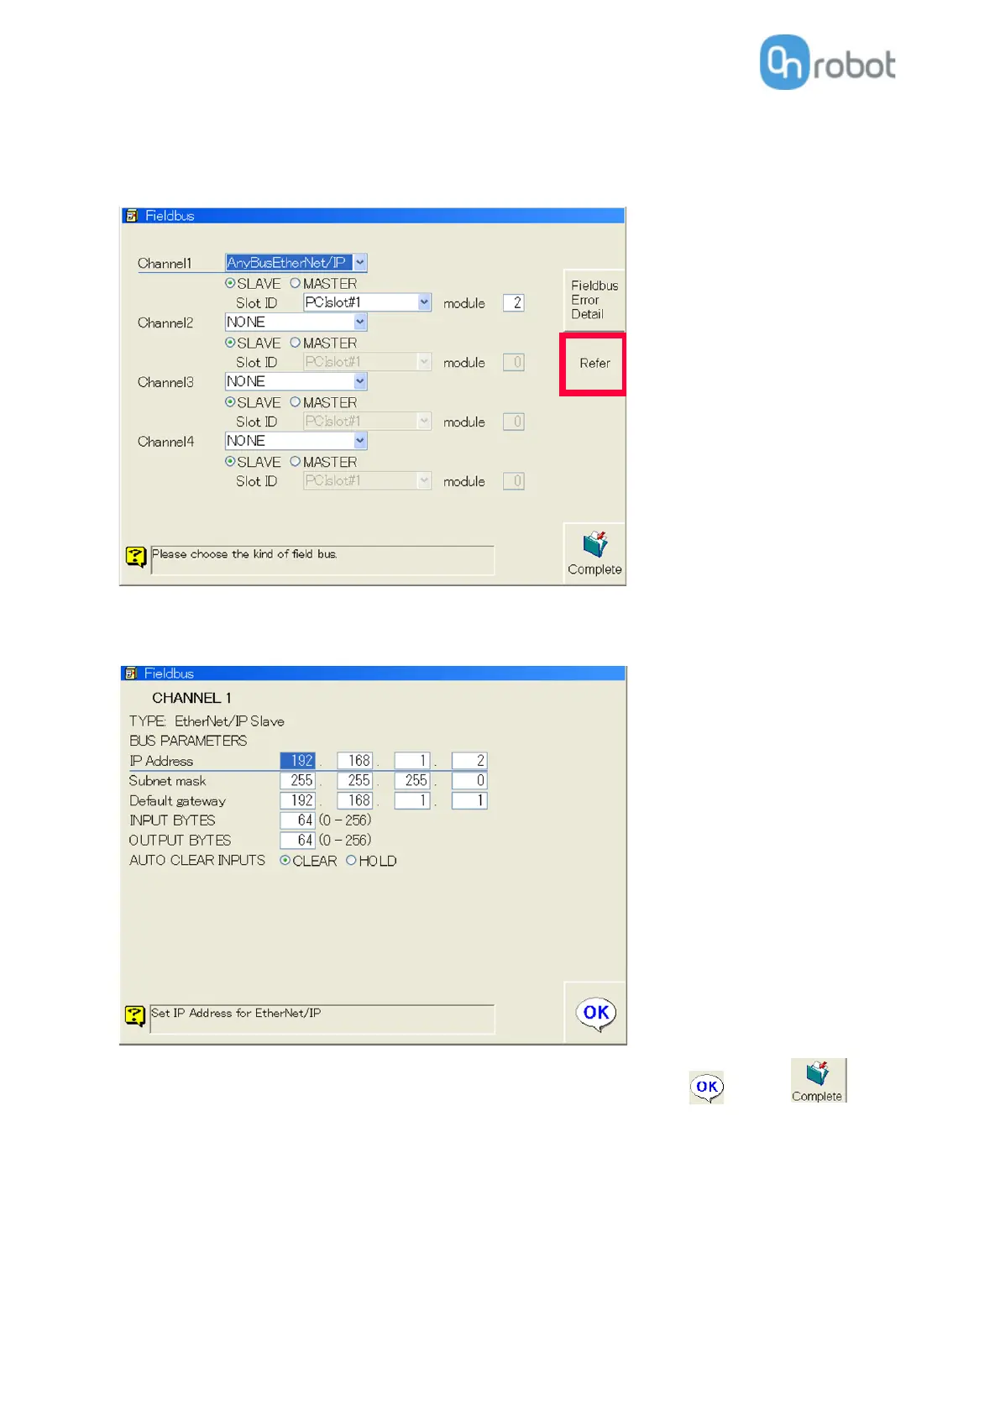Click the OnRobot logo
The width and height of the screenshot is (1000, 1415).
(828, 62)
